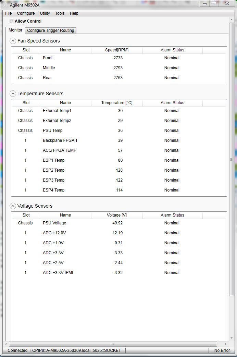Collapse the Temperature Sensors section
Viewport: 237px width, 357px height.
(x=13, y=94)
